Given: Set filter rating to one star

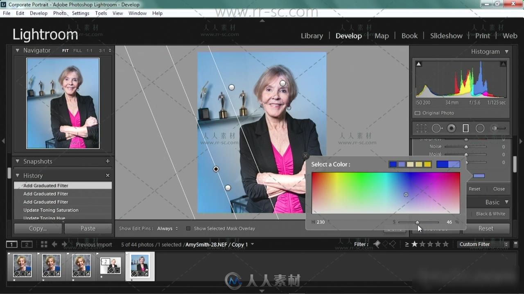Looking at the screenshot, I should 415,244.
